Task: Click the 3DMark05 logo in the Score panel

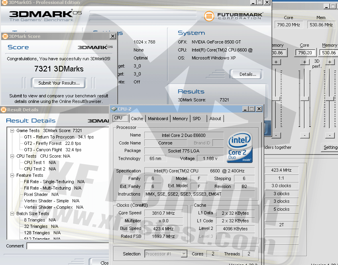Action: [95, 47]
